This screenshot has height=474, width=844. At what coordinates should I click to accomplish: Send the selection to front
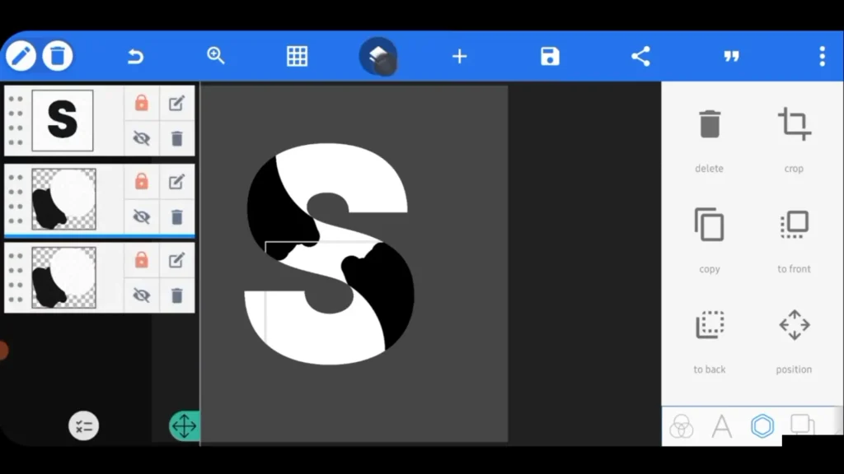[793, 225]
